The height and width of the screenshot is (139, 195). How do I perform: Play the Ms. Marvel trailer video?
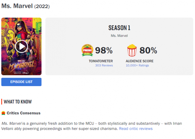click(x=21, y=46)
